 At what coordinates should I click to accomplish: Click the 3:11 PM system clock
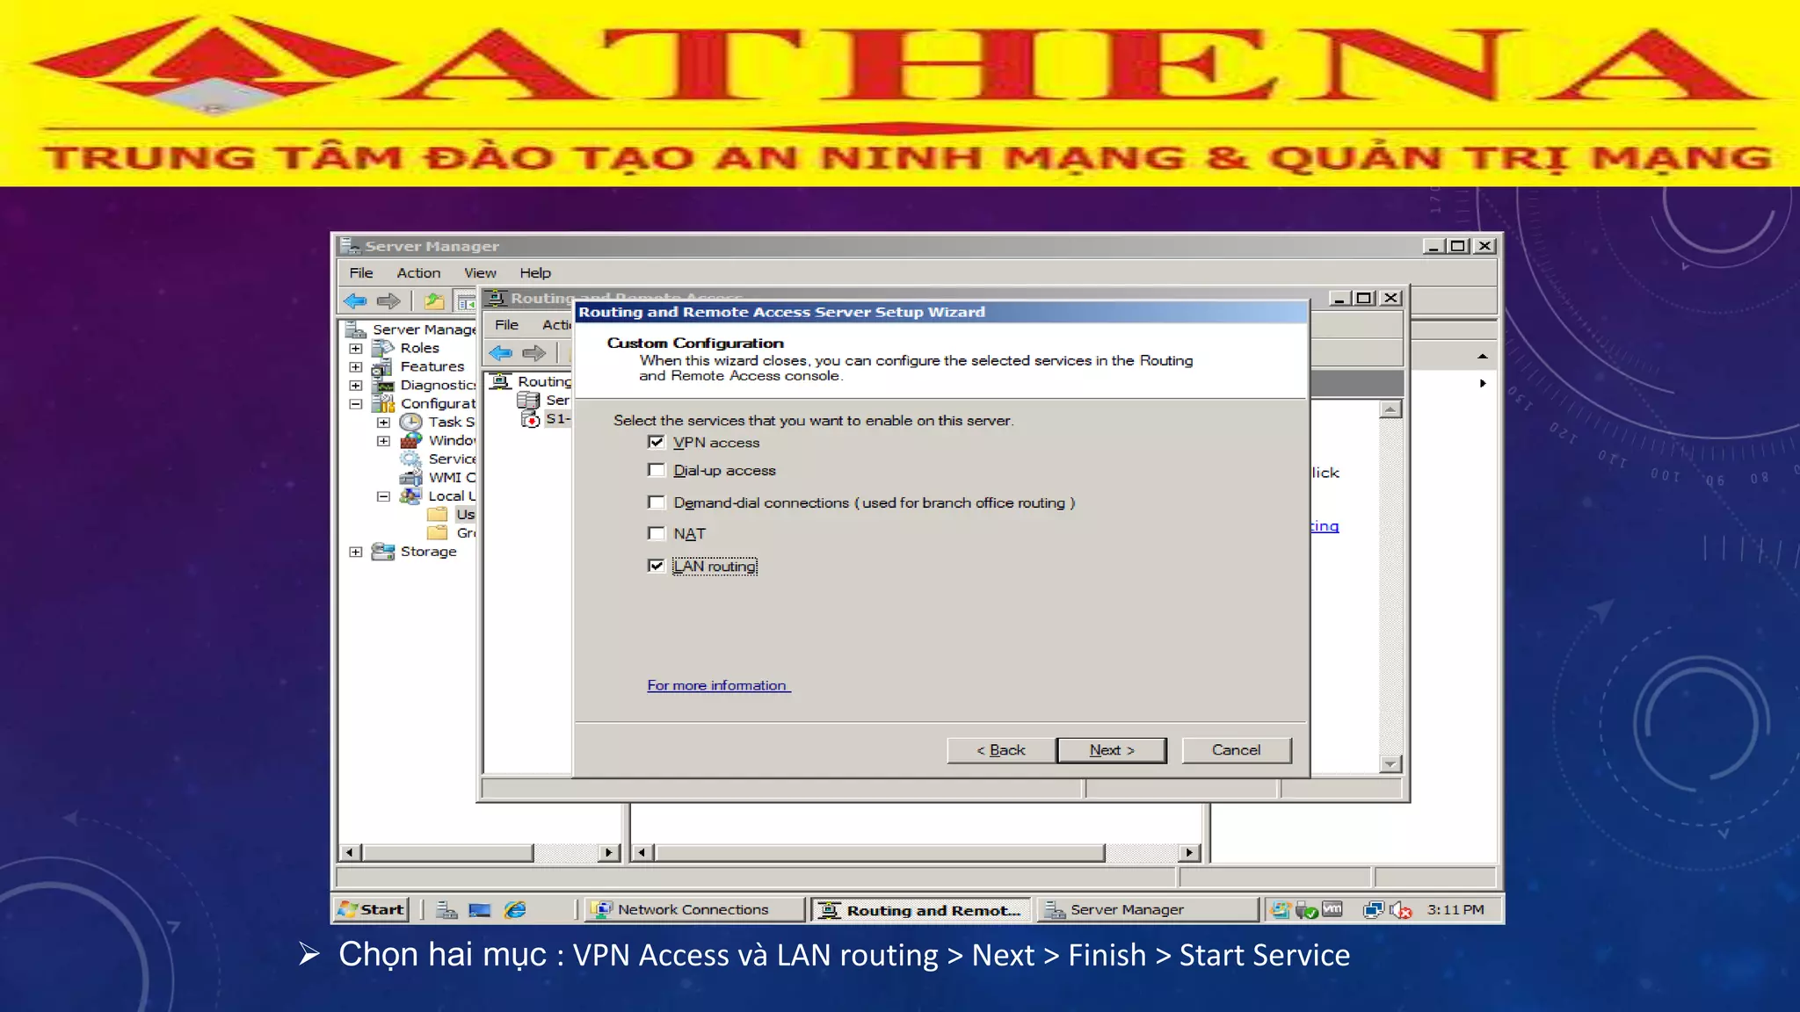tap(1455, 910)
